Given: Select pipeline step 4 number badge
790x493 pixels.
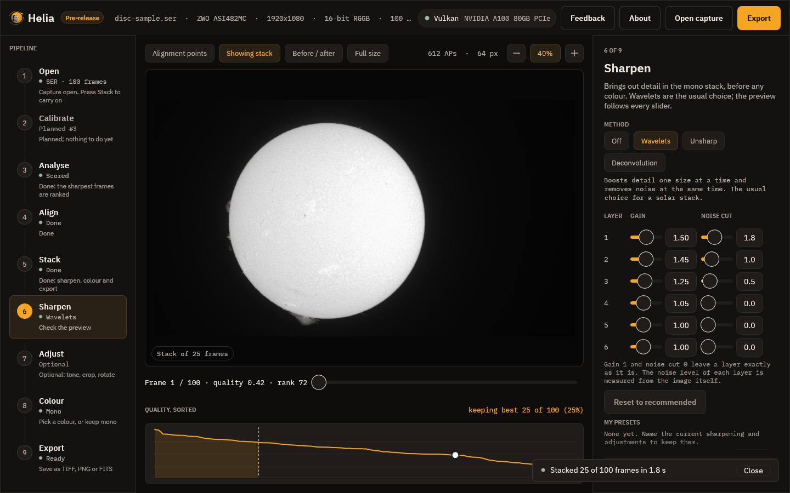Looking at the screenshot, I should 24,217.
